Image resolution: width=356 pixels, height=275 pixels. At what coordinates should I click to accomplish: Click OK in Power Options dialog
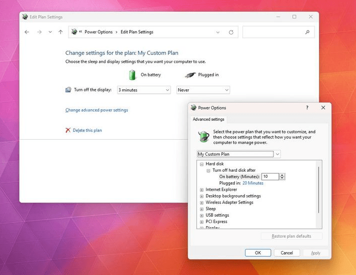point(258,253)
